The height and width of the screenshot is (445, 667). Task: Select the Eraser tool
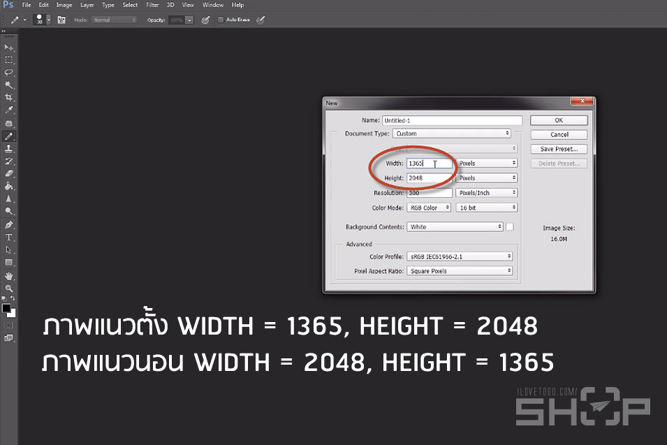coord(8,173)
